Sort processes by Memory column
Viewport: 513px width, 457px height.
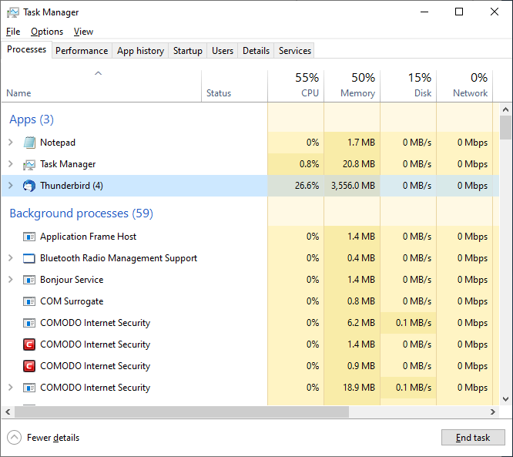[x=352, y=85]
